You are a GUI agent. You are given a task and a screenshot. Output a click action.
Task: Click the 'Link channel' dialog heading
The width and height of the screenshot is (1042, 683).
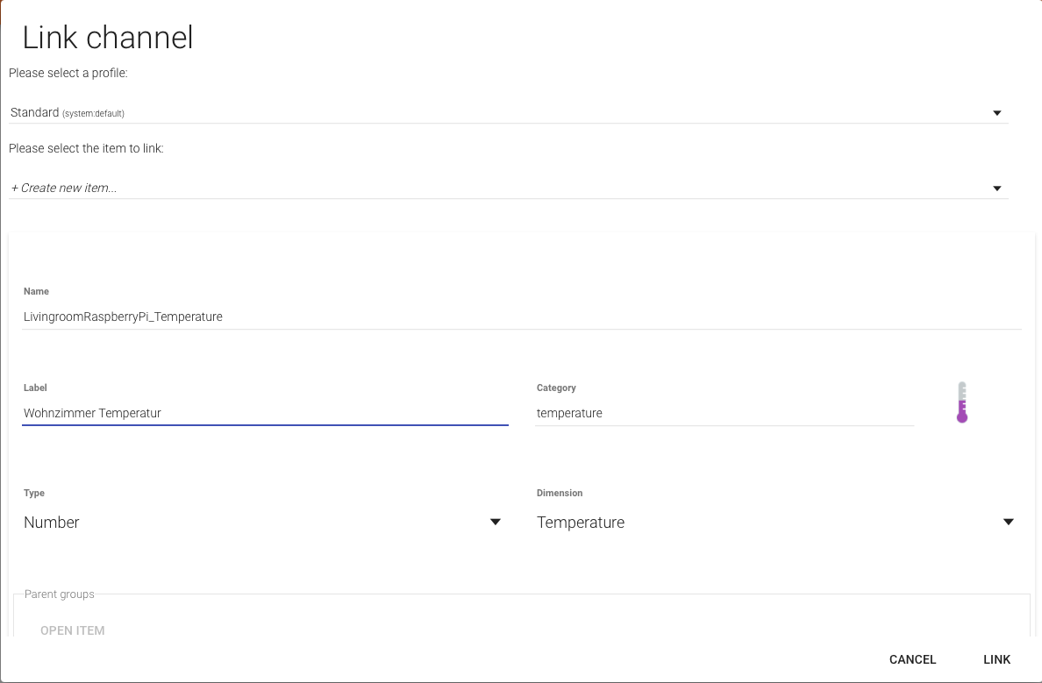pyautogui.click(x=107, y=38)
